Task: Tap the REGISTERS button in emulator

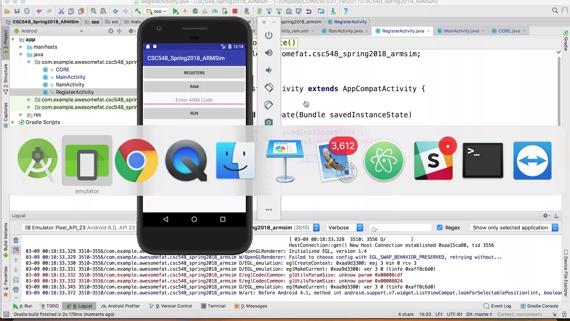Action: pyautogui.click(x=194, y=73)
